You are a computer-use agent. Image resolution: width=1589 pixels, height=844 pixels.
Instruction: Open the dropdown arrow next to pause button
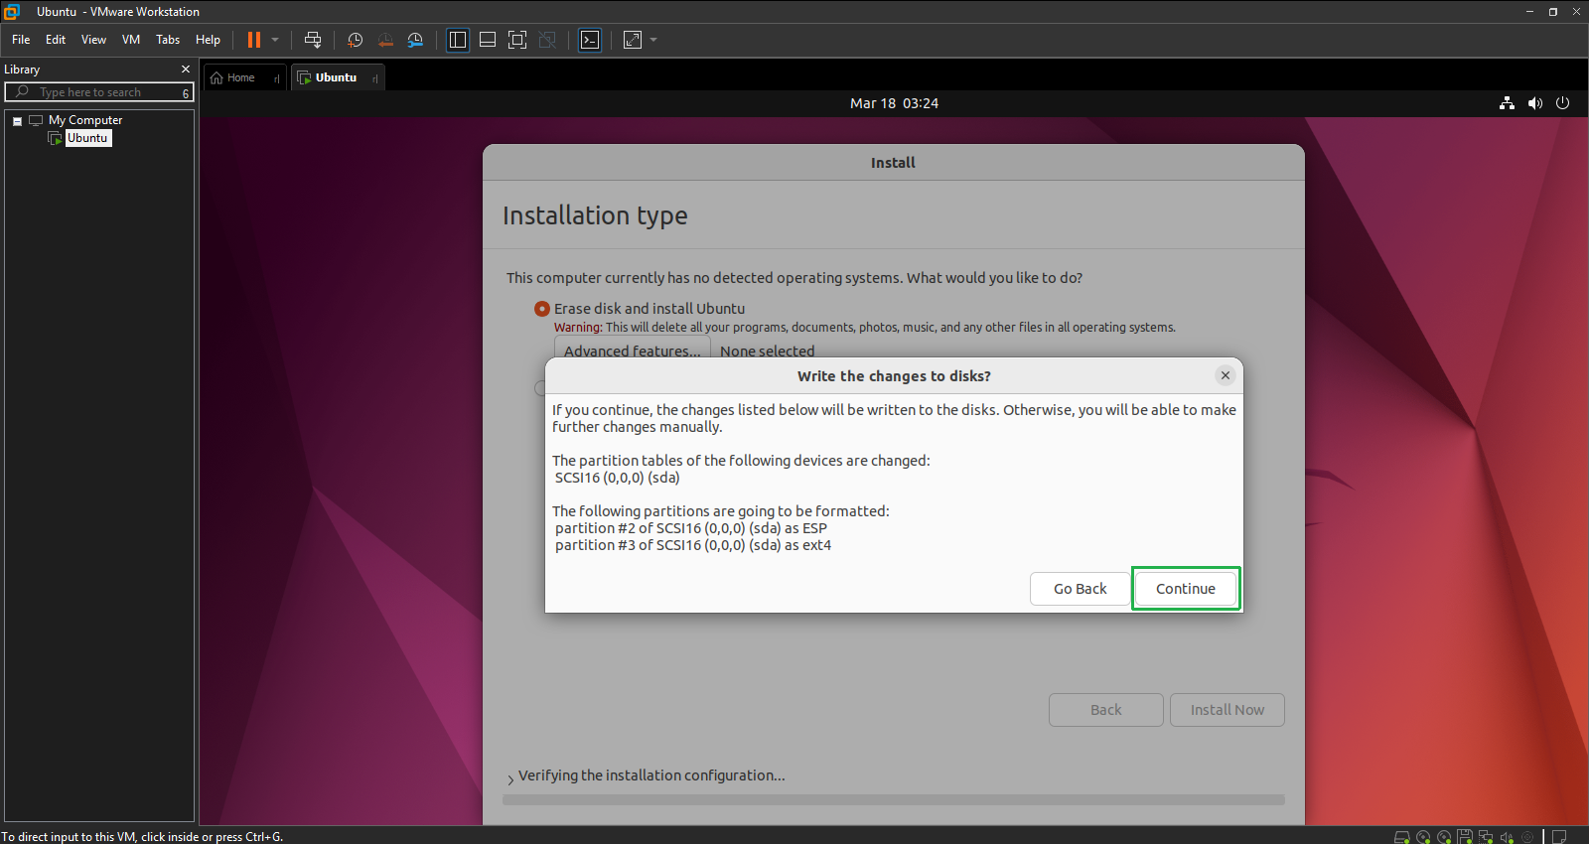275,40
